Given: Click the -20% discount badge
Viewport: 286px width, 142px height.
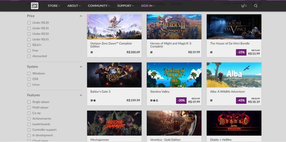Looking at the screenshot, I should click(x=181, y=100).
